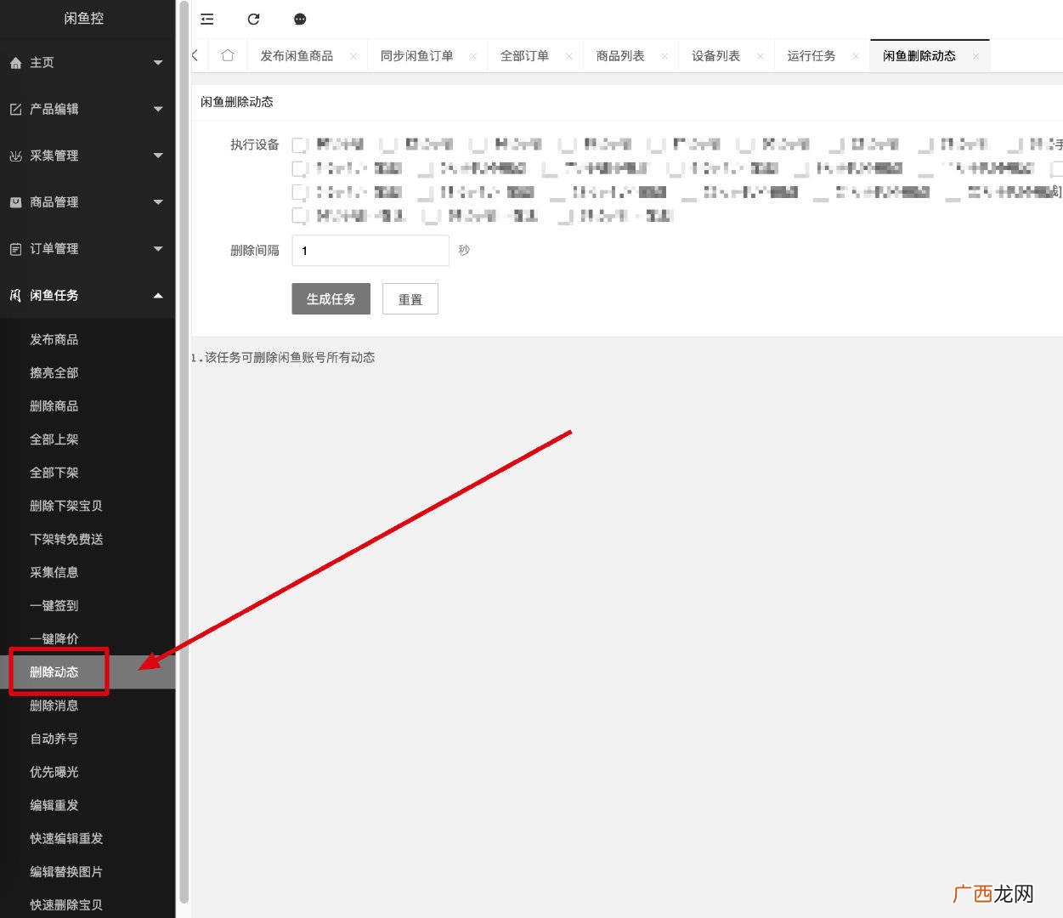Click the icon beside 订单管理

(x=15, y=249)
